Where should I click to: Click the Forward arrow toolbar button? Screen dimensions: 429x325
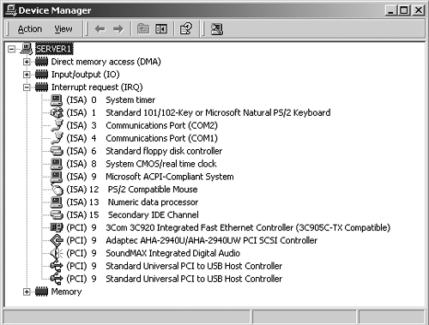118,29
